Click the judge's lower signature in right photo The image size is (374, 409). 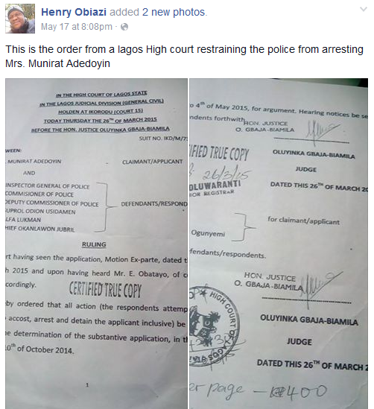click(x=321, y=285)
